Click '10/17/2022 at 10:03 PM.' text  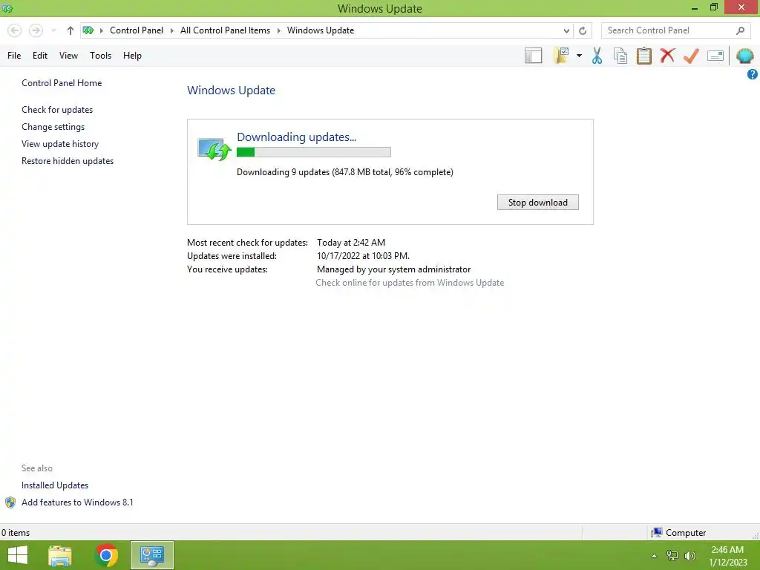[363, 256]
